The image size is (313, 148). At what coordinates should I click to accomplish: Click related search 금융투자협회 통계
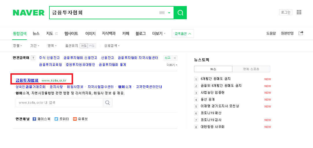click(x=112, y=65)
